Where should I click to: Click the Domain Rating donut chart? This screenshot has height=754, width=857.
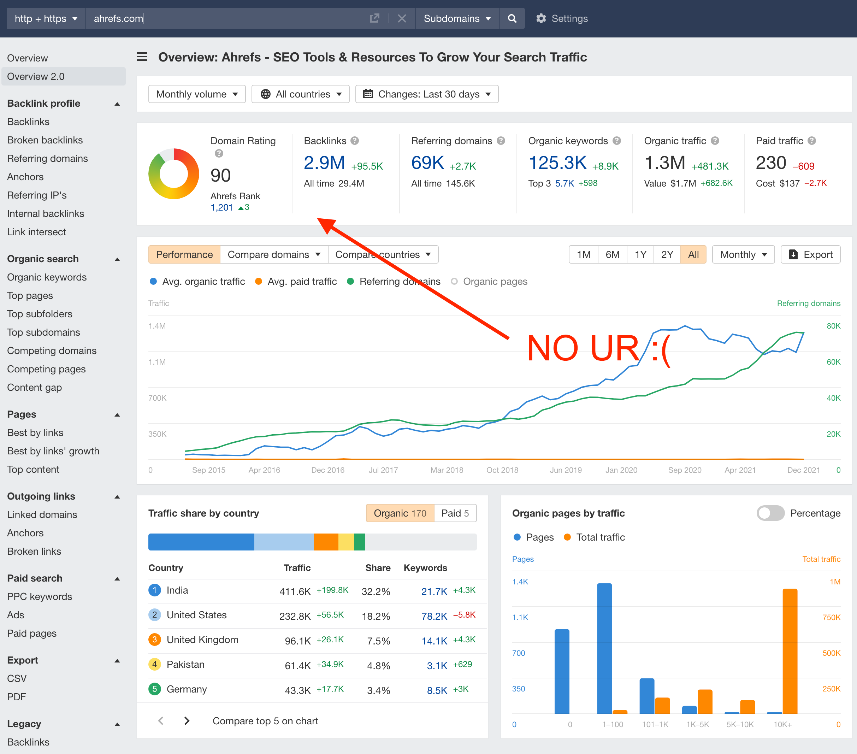(173, 173)
